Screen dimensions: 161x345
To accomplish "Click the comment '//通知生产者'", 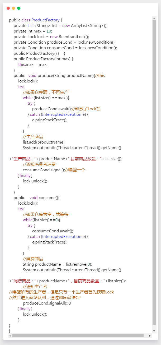I will coord(35,287).
